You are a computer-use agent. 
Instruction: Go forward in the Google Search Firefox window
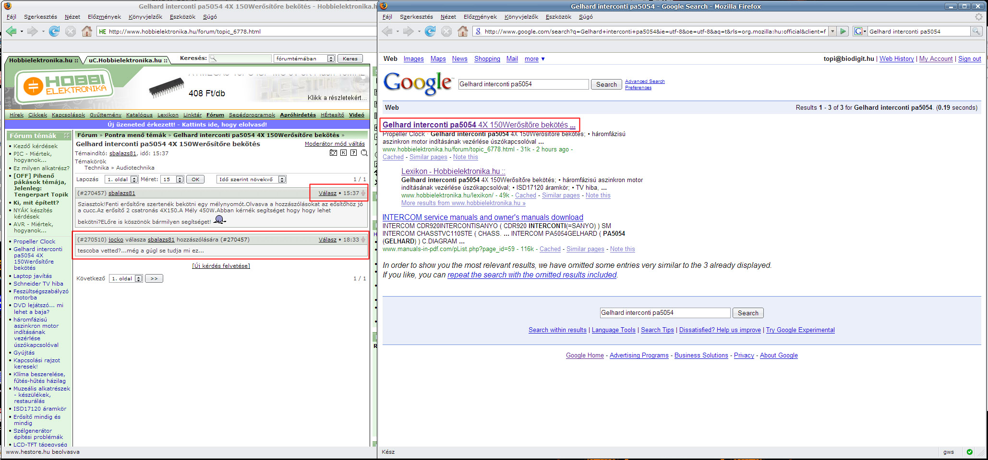pos(408,32)
